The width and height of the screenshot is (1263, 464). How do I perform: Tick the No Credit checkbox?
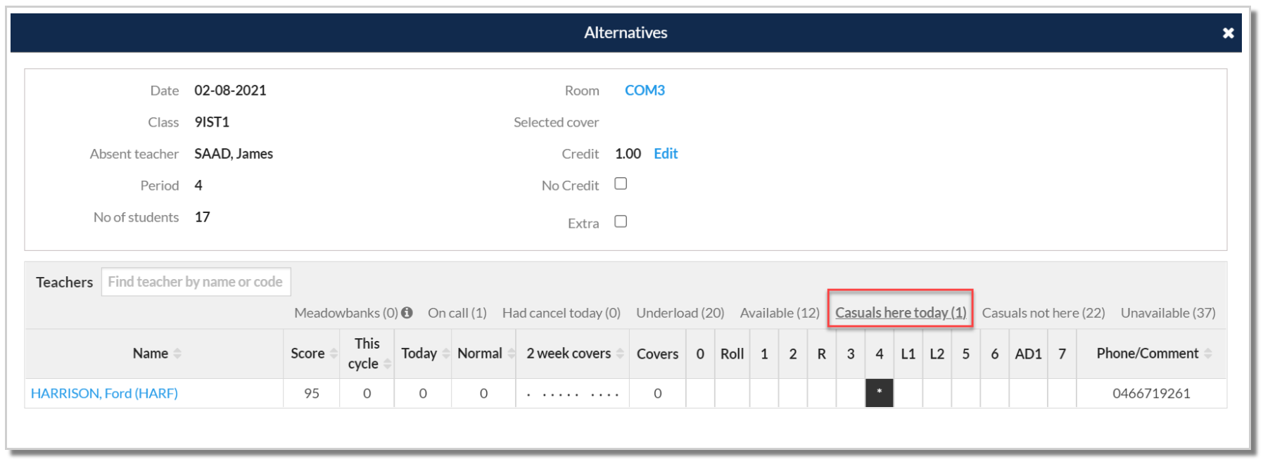621,183
